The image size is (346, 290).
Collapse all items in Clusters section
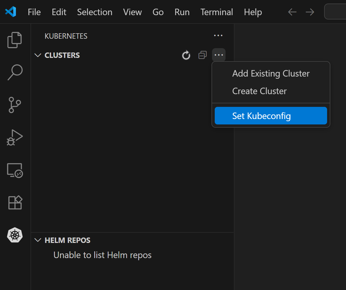(202, 55)
